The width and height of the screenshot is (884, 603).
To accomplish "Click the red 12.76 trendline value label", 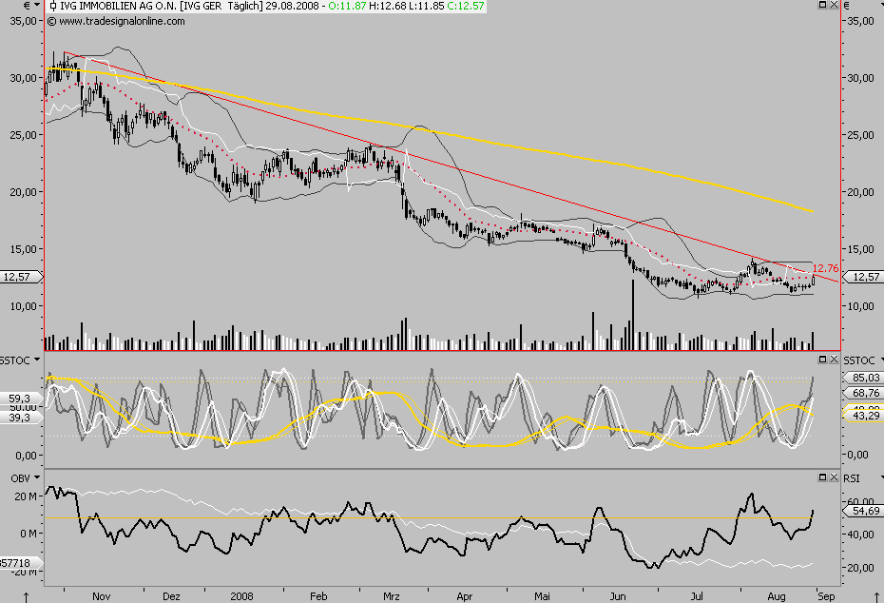I will pyautogui.click(x=826, y=268).
